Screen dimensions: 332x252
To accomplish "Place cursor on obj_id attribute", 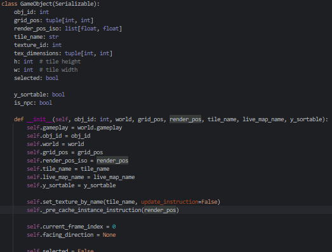I will coord(23,12).
